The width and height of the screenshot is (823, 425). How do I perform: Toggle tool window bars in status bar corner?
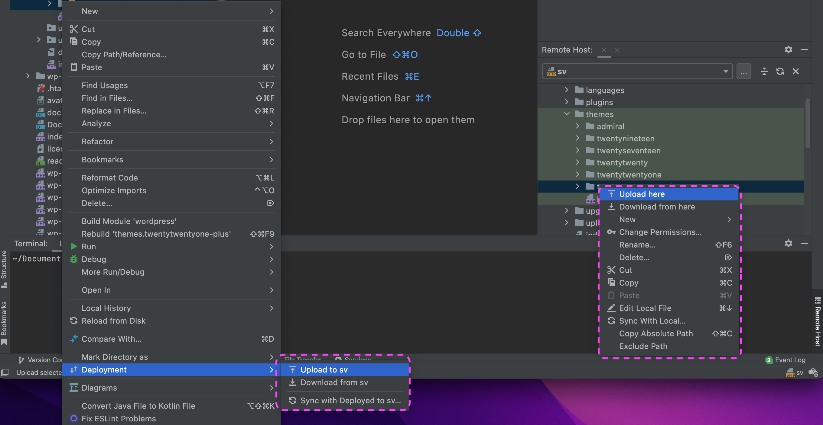(5, 372)
